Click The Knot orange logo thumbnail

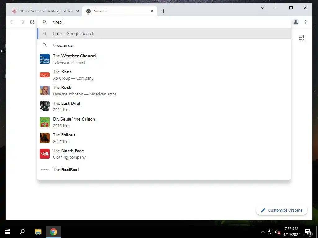click(45, 75)
